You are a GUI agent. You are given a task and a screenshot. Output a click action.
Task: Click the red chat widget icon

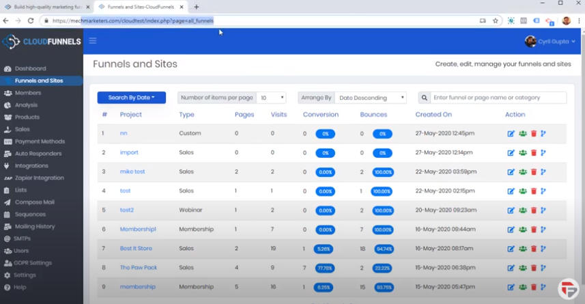tap(568, 289)
